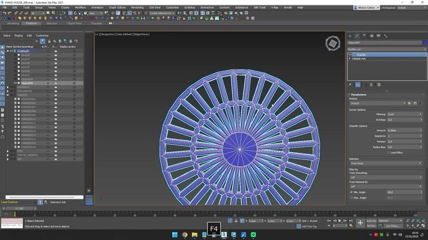Open the selection filter dropdown in toolbar

(x=37, y=13)
